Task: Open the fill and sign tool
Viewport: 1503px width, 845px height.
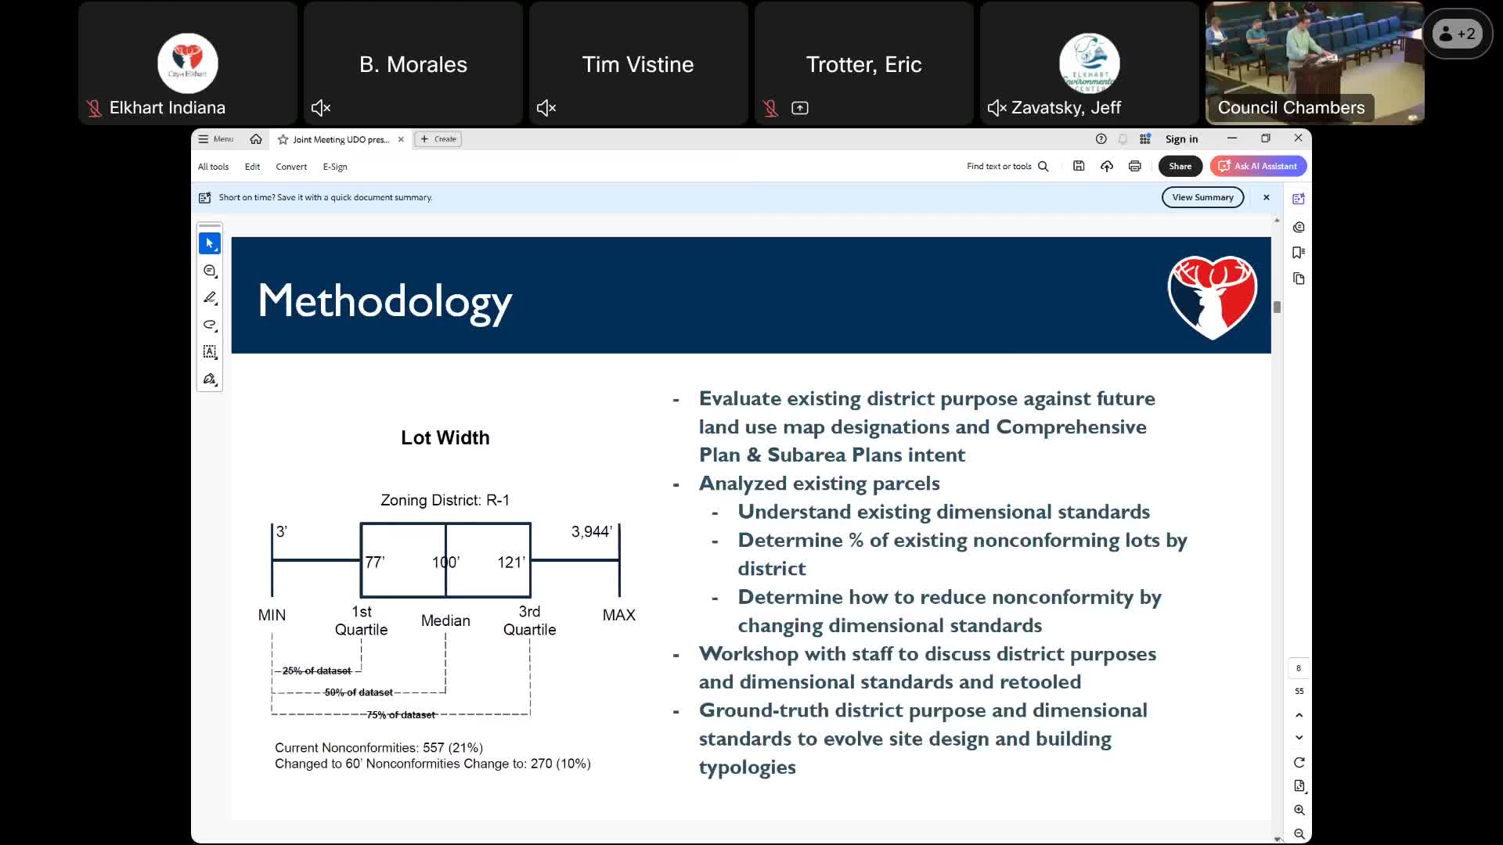Action: pos(209,379)
